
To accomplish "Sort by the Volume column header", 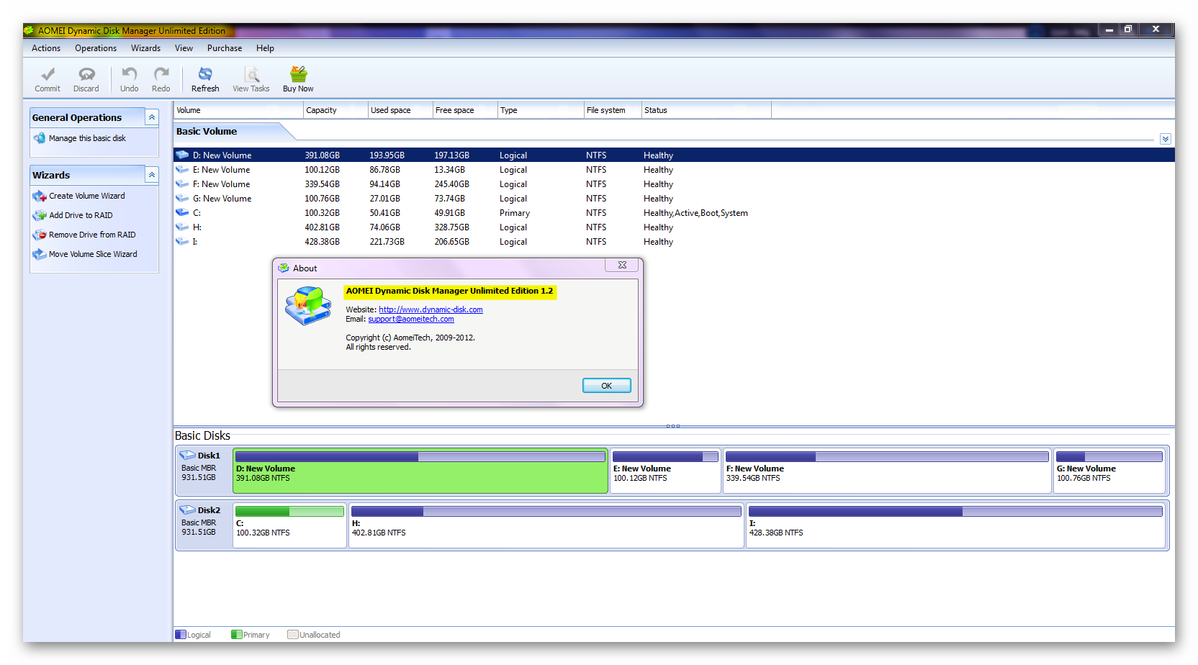I will [x=238, y=110].
